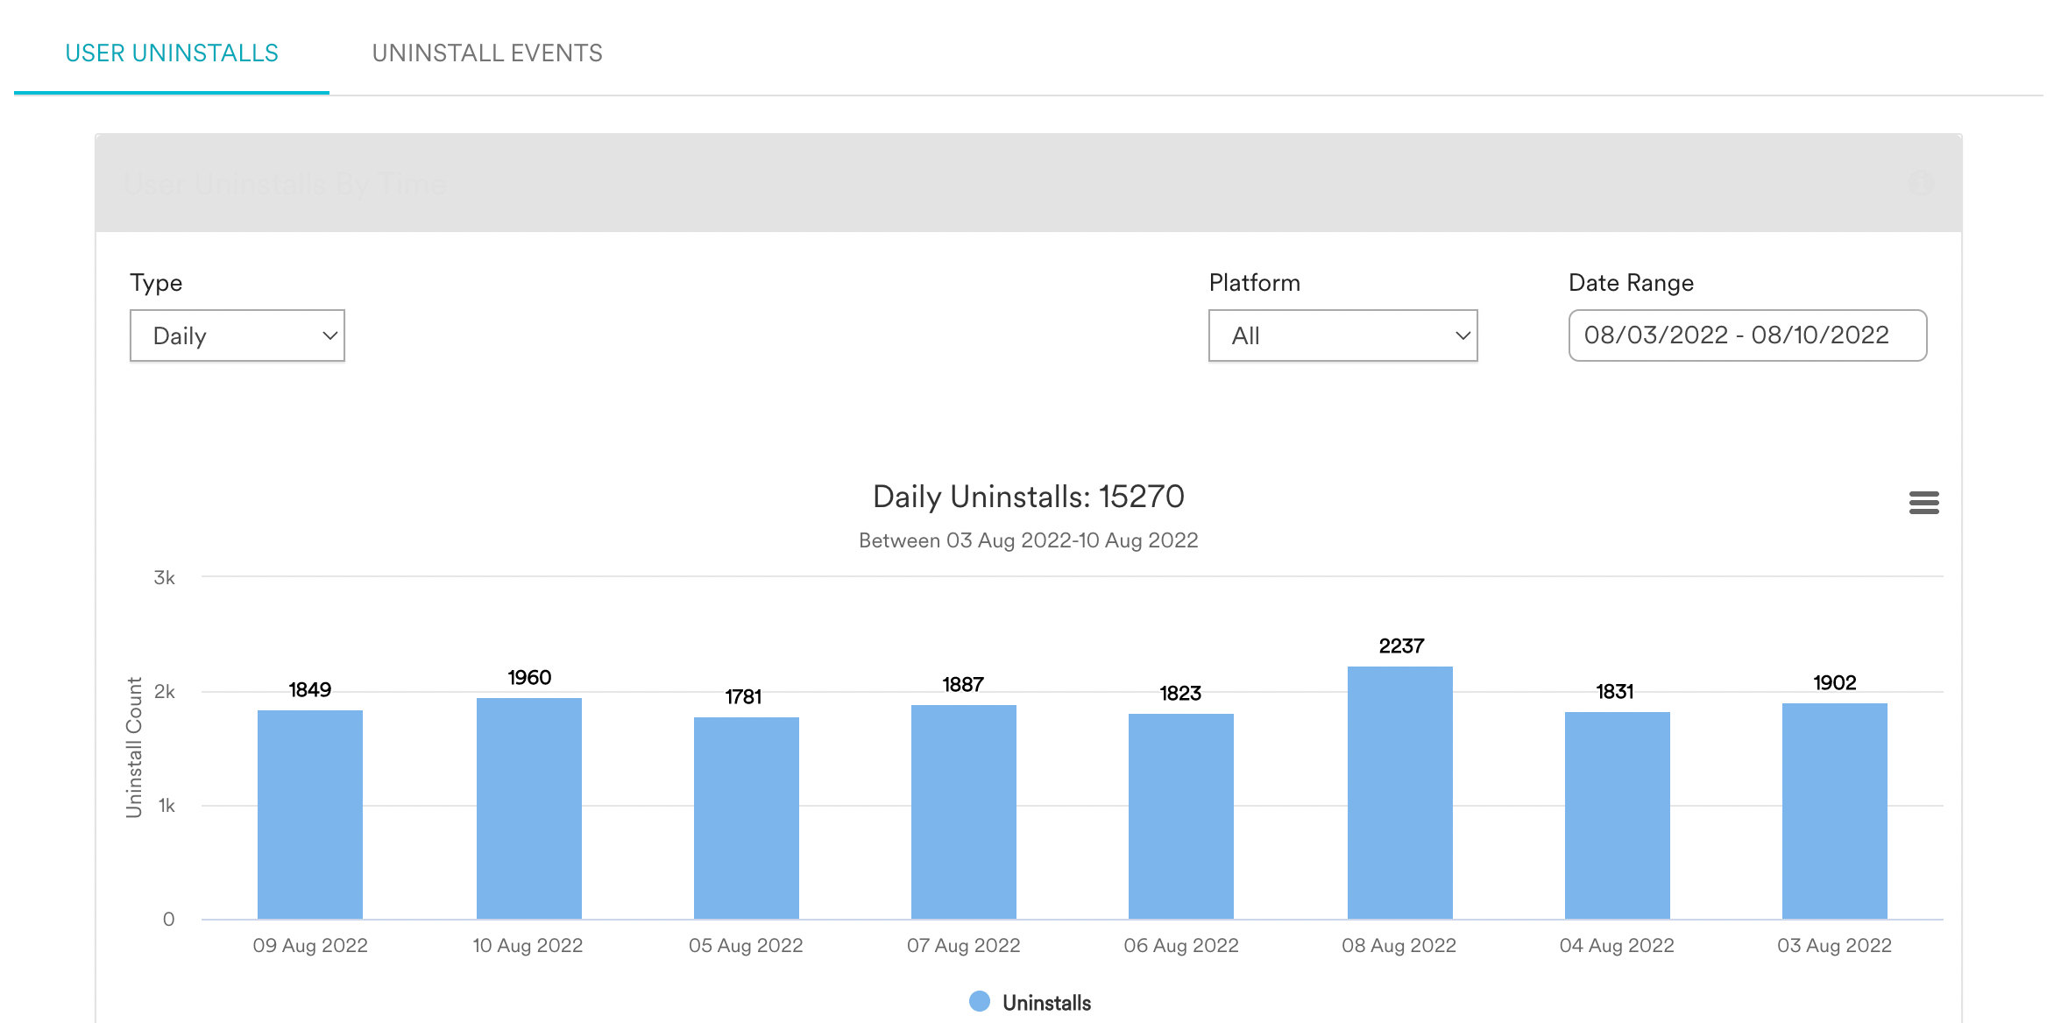Expand the Platform dropdown showing All
The width and height of the screenshot is (2054, 1023).
[x=1342, y=335]
